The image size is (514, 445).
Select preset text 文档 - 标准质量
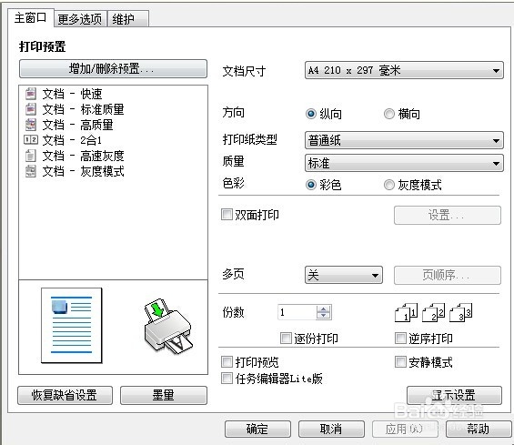coord(84,109)
